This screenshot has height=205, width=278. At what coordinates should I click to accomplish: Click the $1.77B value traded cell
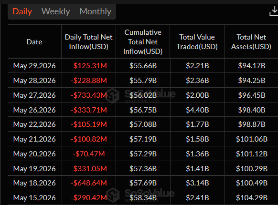197,124
